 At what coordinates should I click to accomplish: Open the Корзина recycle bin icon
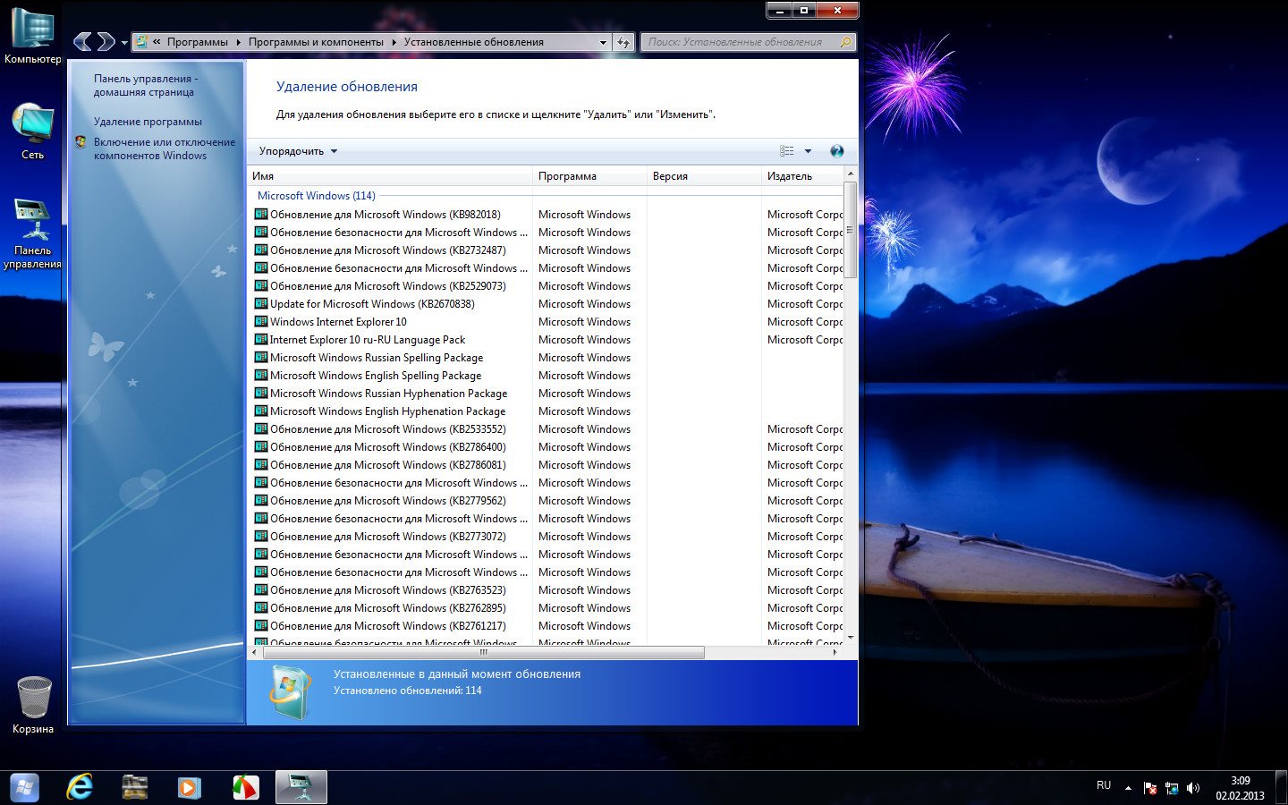click(33, 705)
